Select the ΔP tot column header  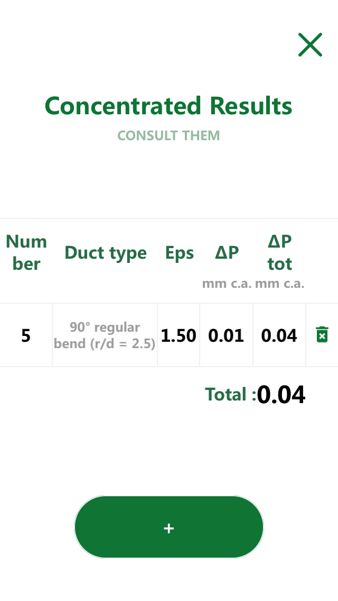pyautogui.click(x=279, y=252)
